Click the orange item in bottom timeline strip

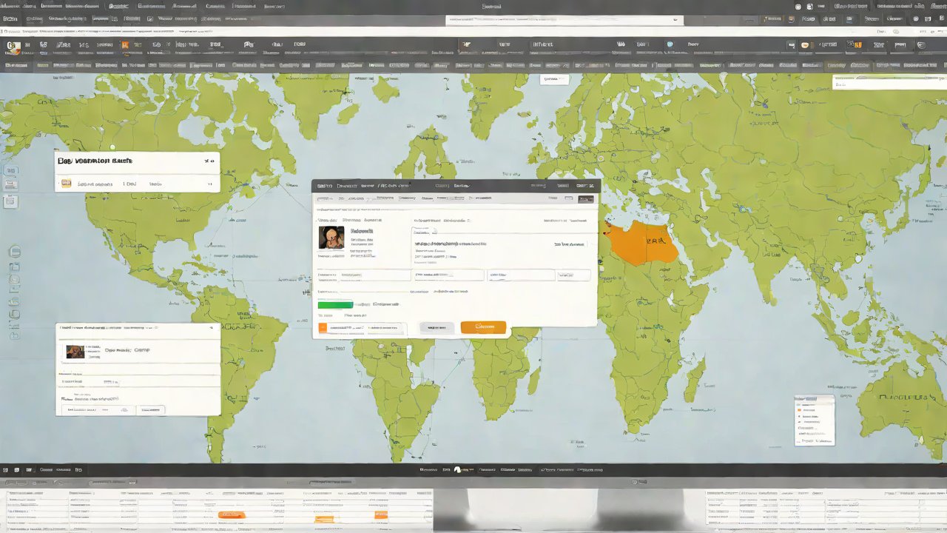click(x=232, y=514)
